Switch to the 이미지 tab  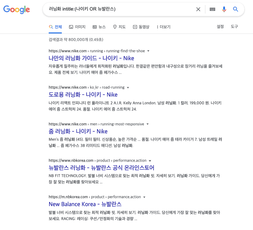click(77, 27)
